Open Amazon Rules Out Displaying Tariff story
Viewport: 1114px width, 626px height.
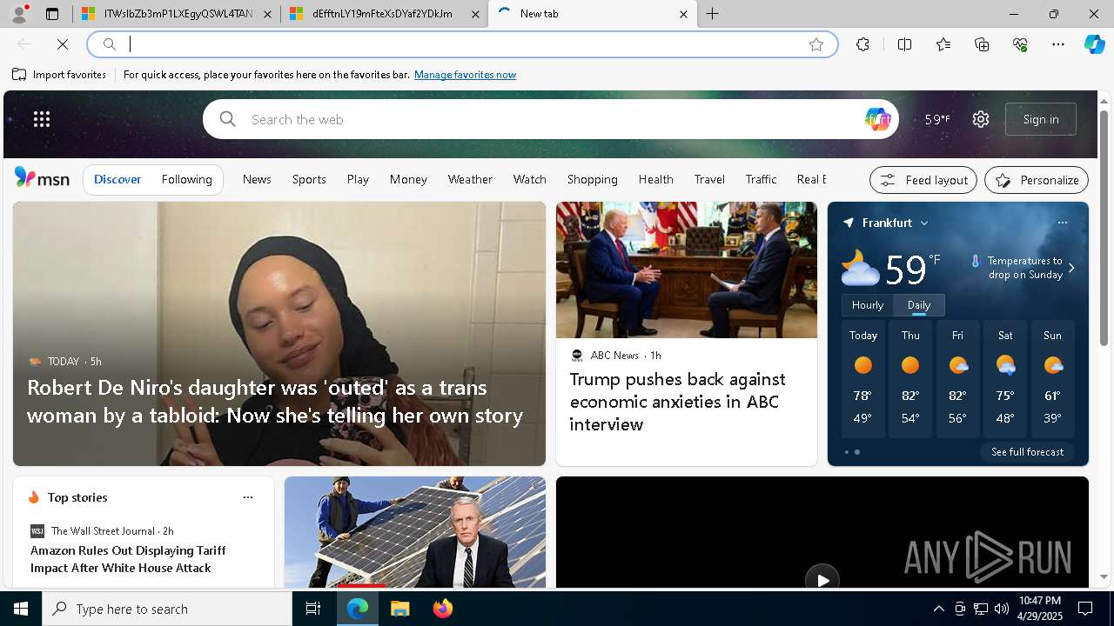pos(128,559)
